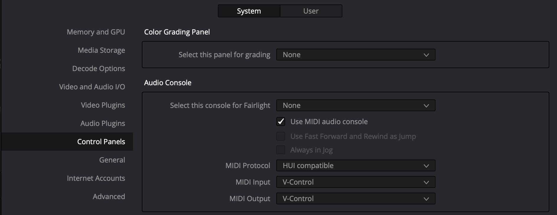
Task: Select Control Panels in the sidebar
Action: [101, 142]
